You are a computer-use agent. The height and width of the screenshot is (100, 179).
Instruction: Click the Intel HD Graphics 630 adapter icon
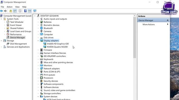(45, 44)
